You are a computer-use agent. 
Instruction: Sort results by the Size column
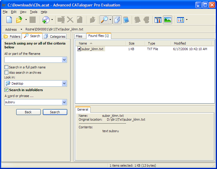(136, 43)
